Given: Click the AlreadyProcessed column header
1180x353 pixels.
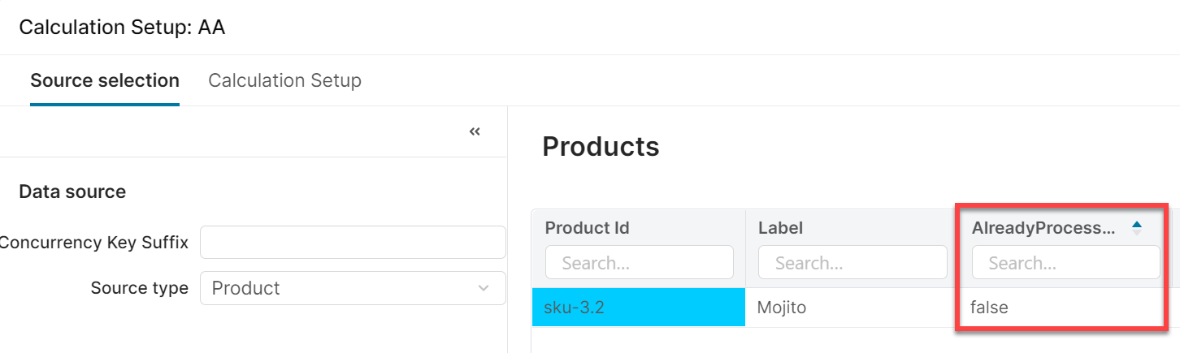Looking at the screenshot, I should point(1043,228).
